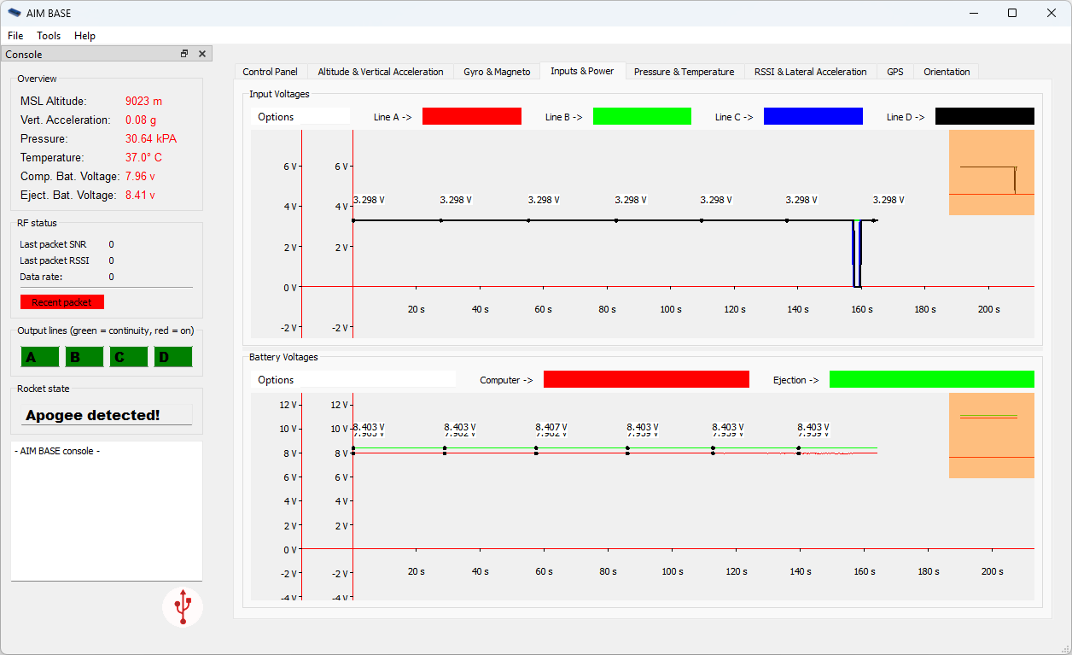Screen dimensions: 1072x655
Task: Toggle output line C
Action: 129,357
